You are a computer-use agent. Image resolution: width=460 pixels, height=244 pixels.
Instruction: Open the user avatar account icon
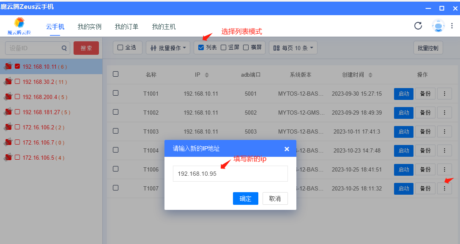[438, 26]
